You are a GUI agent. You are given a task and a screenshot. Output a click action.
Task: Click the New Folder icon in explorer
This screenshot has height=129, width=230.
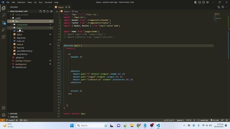tap(44, 11)
